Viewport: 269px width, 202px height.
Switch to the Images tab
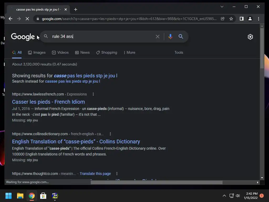37,52
